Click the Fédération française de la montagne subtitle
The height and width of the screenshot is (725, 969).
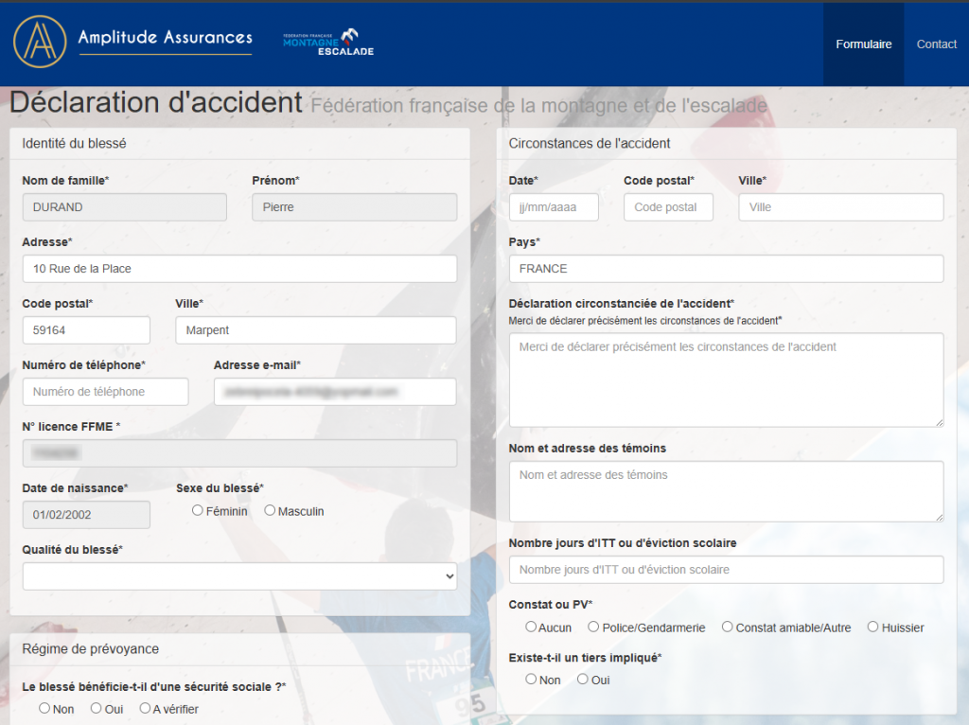(538, 106)
